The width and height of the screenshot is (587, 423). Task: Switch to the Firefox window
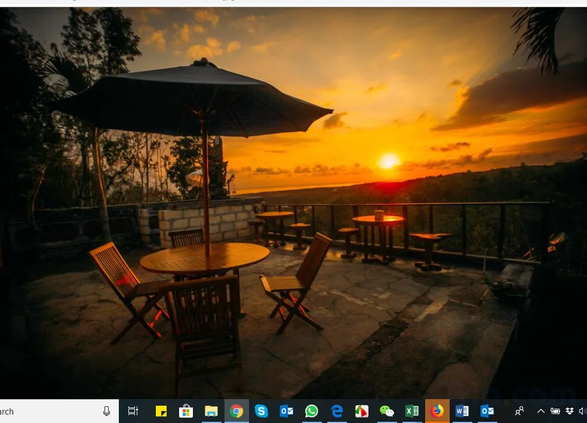[437, 411]
